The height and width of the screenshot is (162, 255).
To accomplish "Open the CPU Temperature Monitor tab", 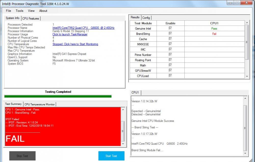I will click(x=40, y=104).
